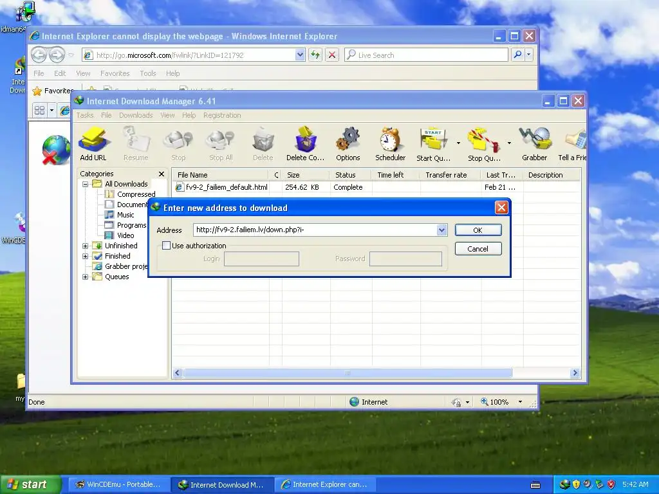Switch to Internet Explorer taskbar button
The height and width of the screenshot is (494, 659).
(325, 485)
